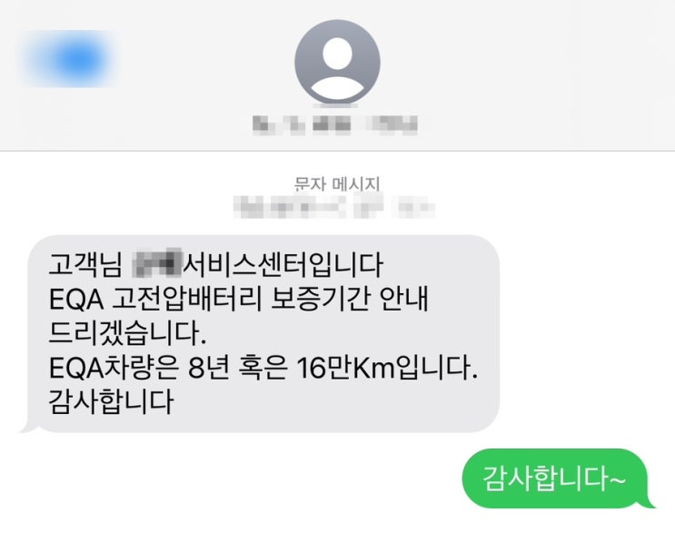
Task: Click the 감사합니다 line in gray bubble
Action: pos(112,401)
